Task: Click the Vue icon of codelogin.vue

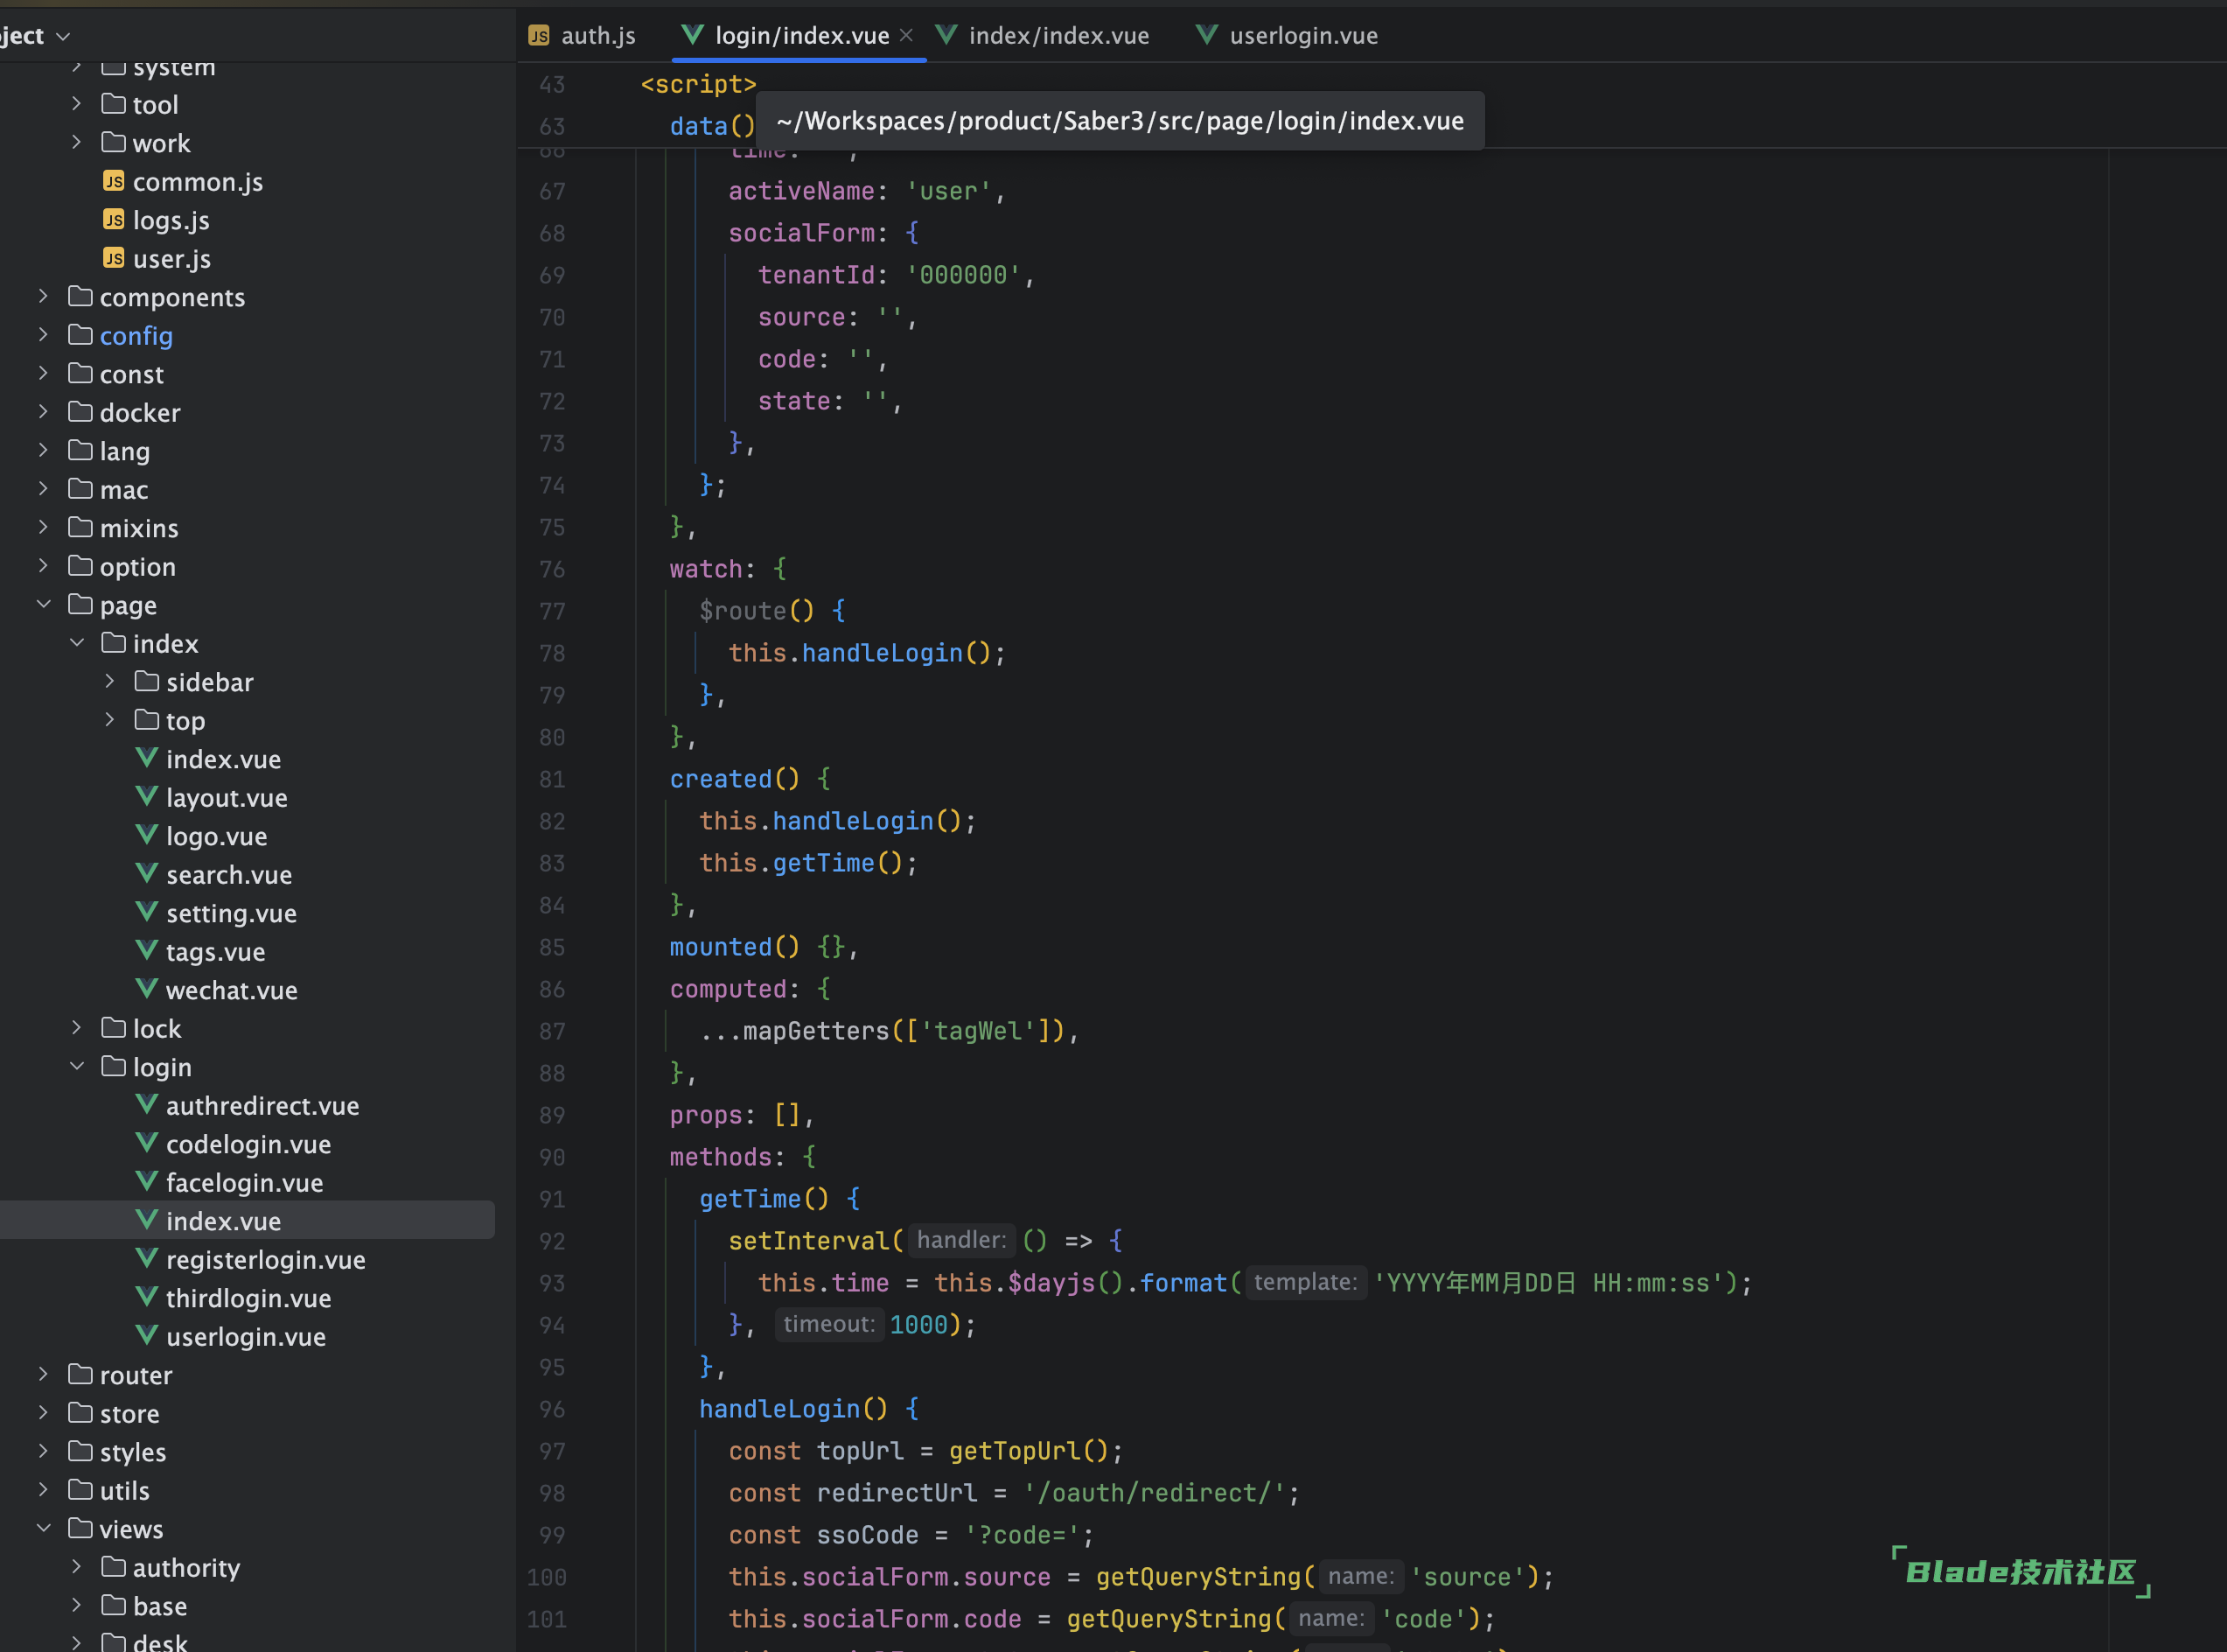Action: click(x=147, y=1143)
